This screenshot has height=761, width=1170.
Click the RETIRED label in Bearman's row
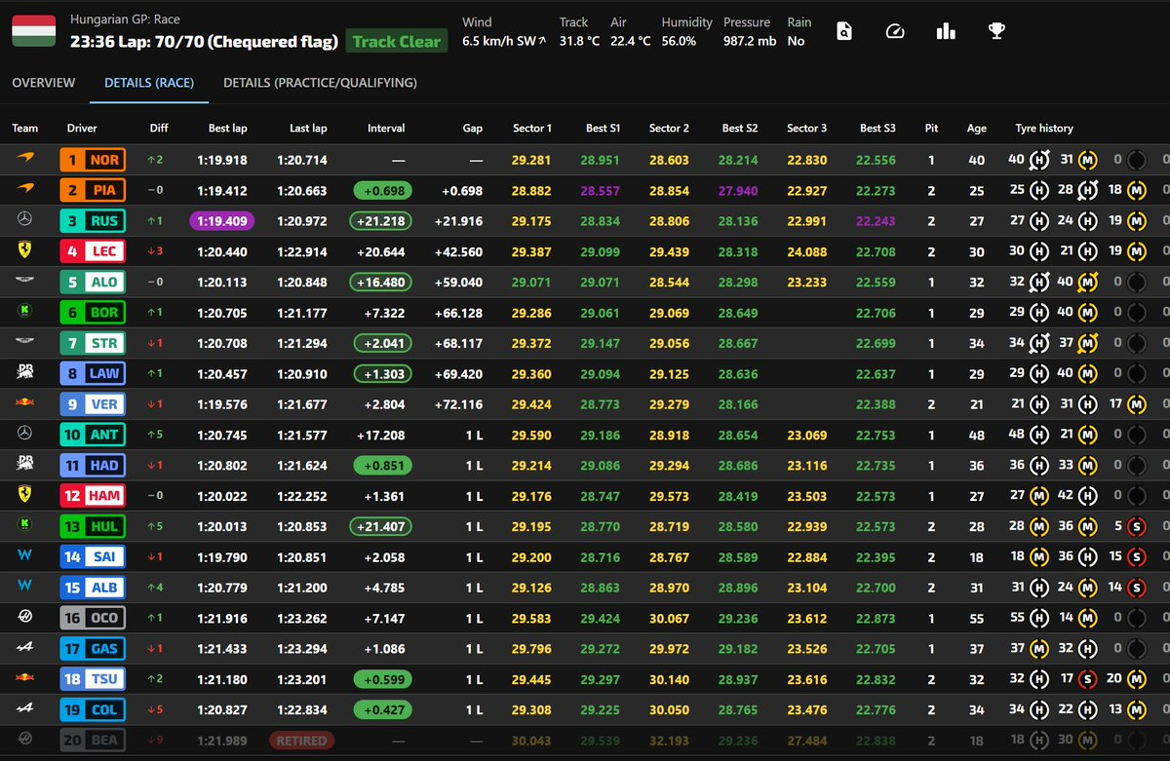pyautogui.click(x=301, y=741)
